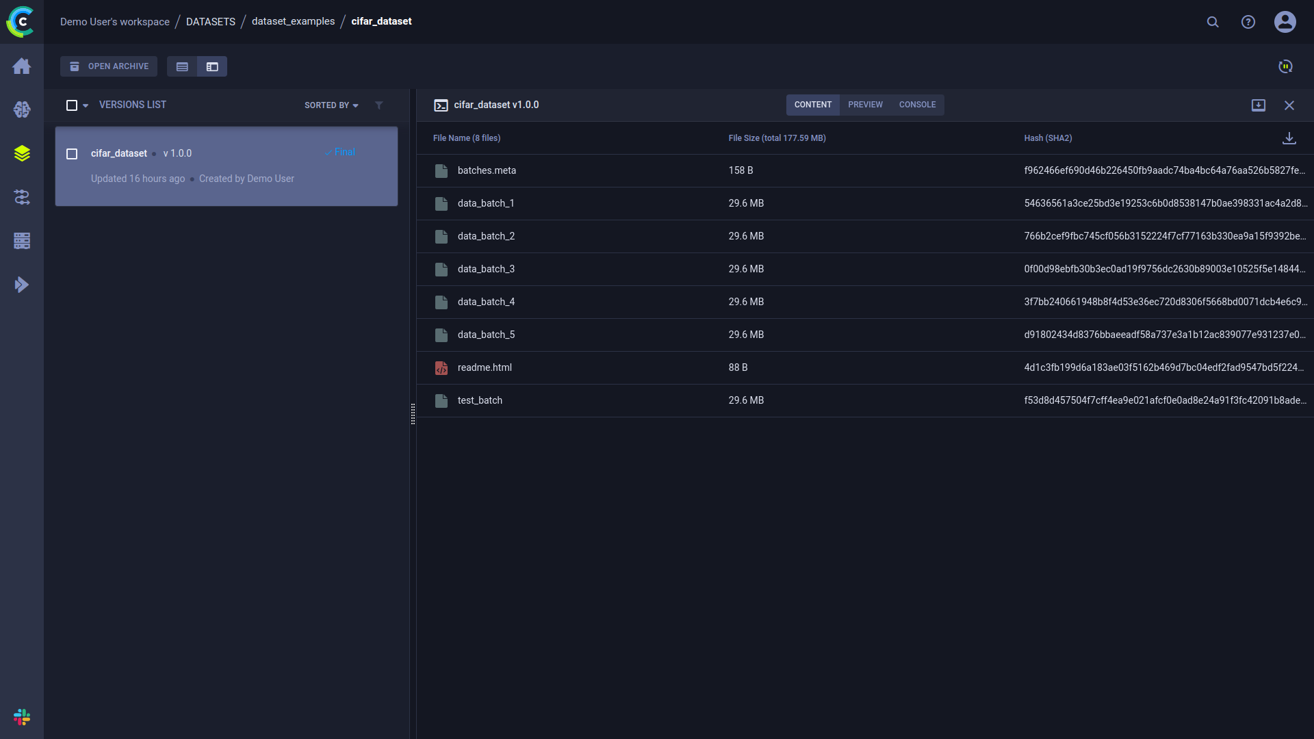This screenshot has height=739, width=1314.
Task: Select the Datasets icon in the sidebar
Action: 22,153
